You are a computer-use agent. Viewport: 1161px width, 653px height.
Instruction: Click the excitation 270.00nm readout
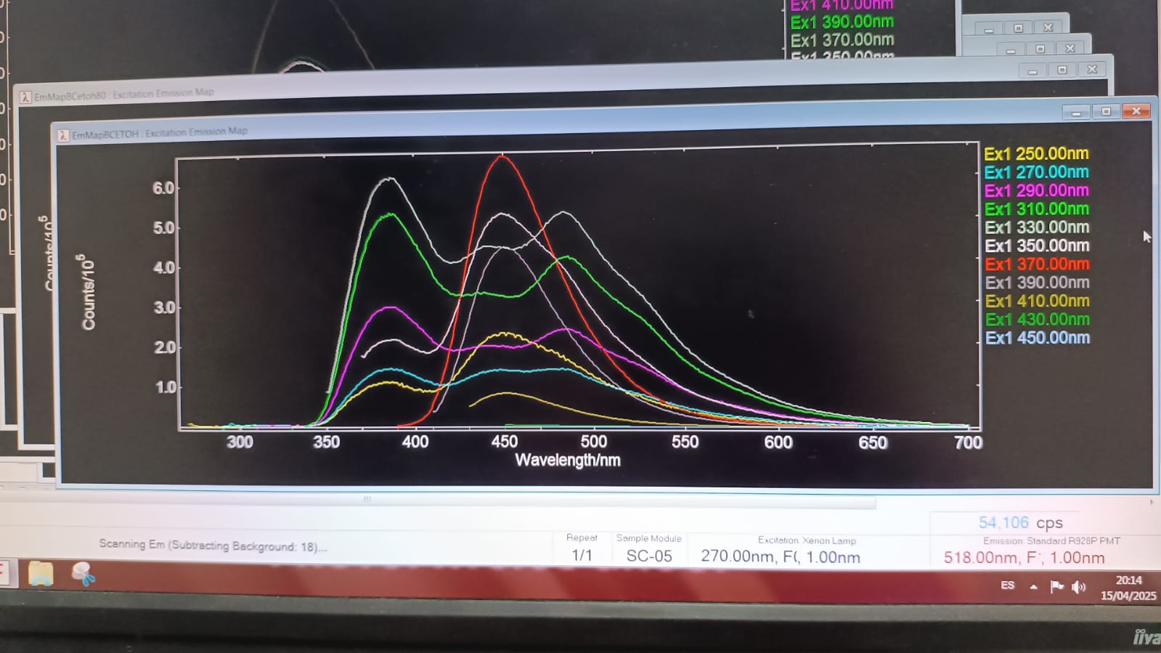click(x=781, y=556)
